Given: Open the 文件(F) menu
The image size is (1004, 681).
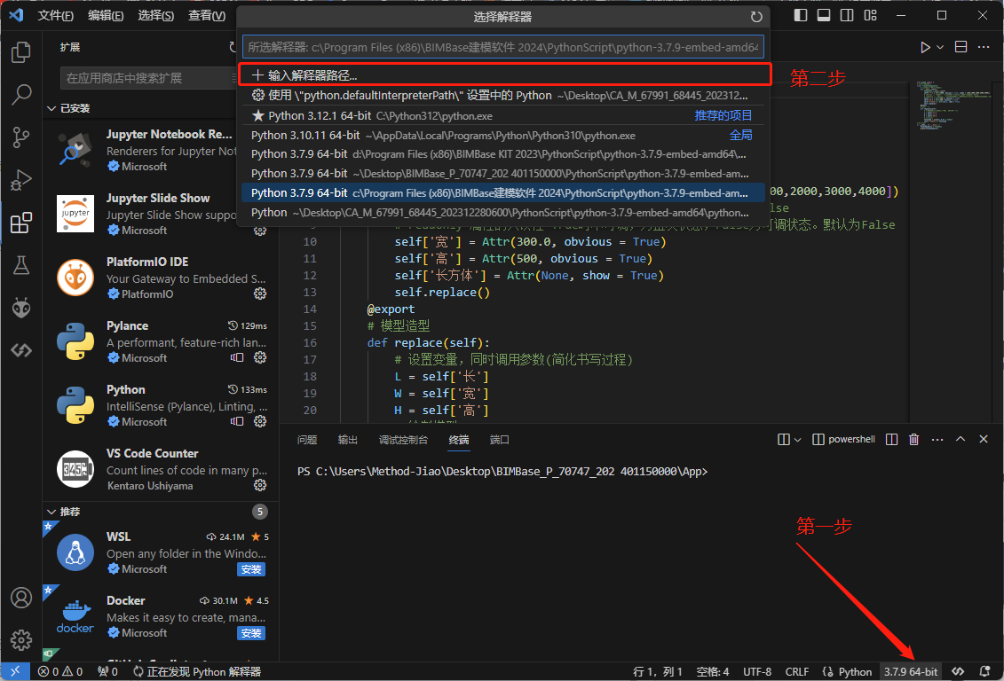Looking at the screenshot, I should pyautogui.click(x=56, y=15).
